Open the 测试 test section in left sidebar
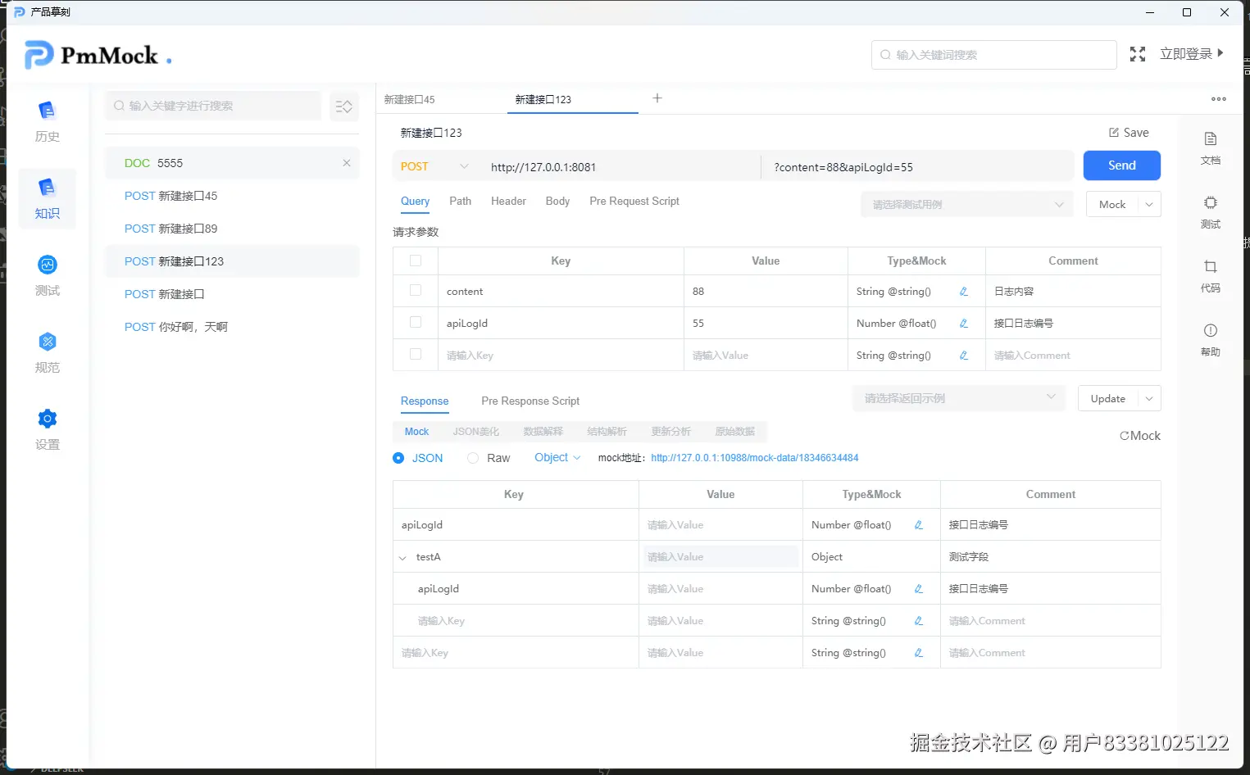This screenshot has height=775, width=1250. [x=48, y=275]
